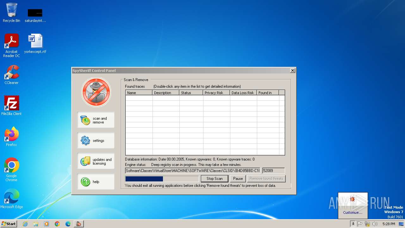
Task: Launch Internet Explorer from the taskbar
Action: 25,224
